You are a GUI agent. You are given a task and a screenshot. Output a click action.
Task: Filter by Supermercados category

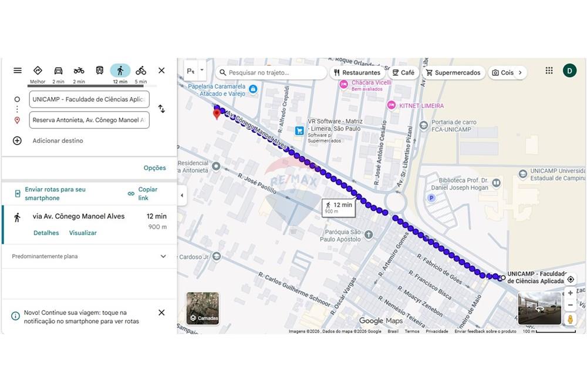point(453,73)
